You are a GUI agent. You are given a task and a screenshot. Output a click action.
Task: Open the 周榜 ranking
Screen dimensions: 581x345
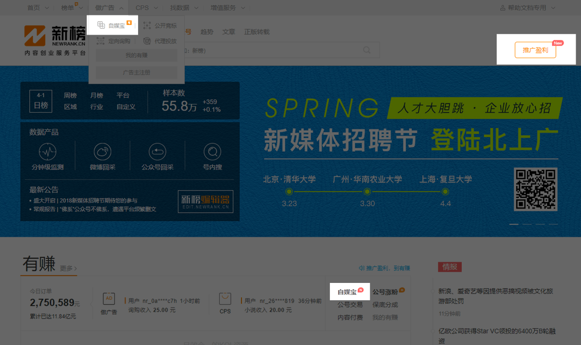pyautogui.click(x=70, y=95)
